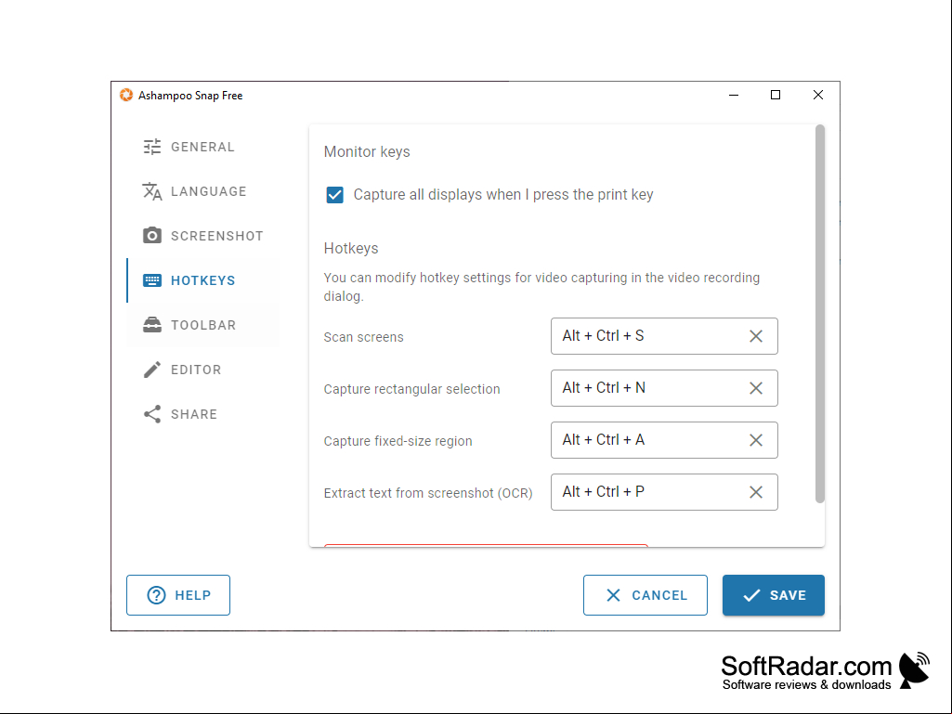952x714 pixels.
Task: Click the Language translate icon
Action: click(x=151, y=191)
